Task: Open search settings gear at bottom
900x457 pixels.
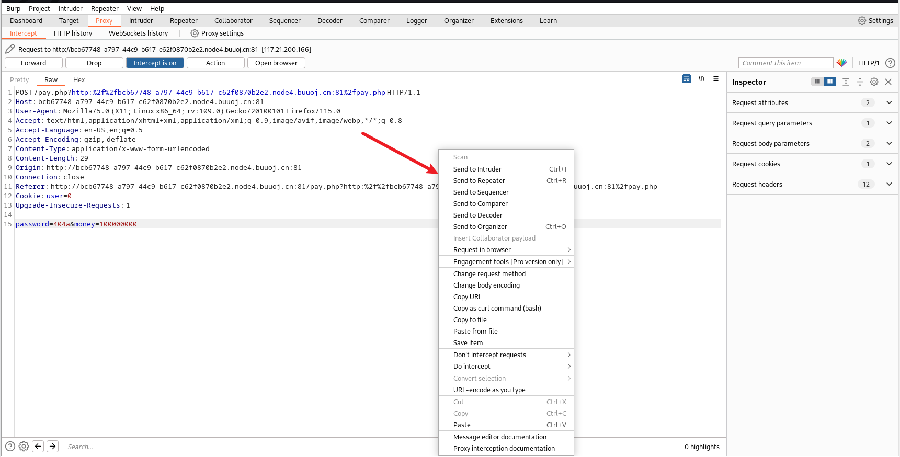Action: 24,446
